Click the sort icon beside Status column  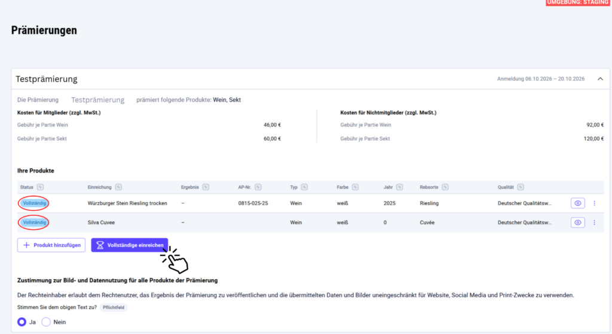40,187
